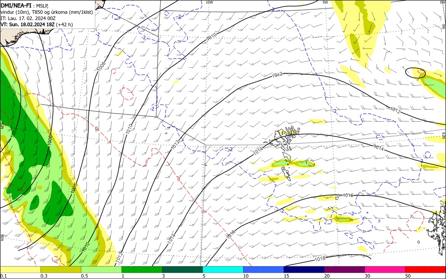The height and width of the screenshot is (279, 446).
Task: Pick the cyan 5–10 legend swatch
Action: click(x=223, y=270)
